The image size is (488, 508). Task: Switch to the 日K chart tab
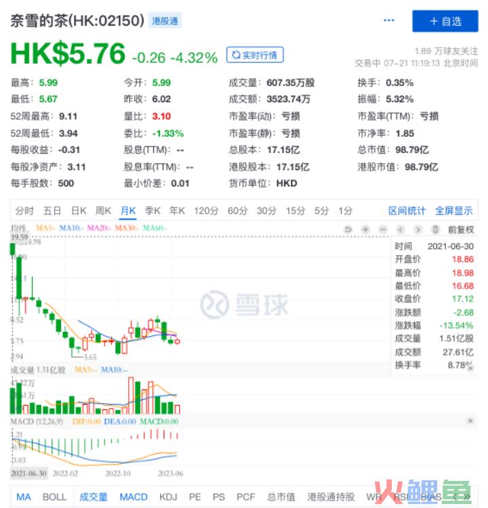pos(79,211)
